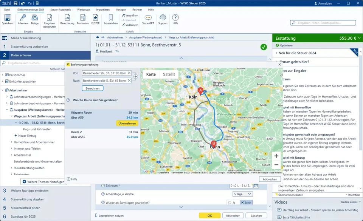Open the Arbeitstage je Woche dropdown
The height and width of the screenshot is (221, 363).
[x=242, y=194]
